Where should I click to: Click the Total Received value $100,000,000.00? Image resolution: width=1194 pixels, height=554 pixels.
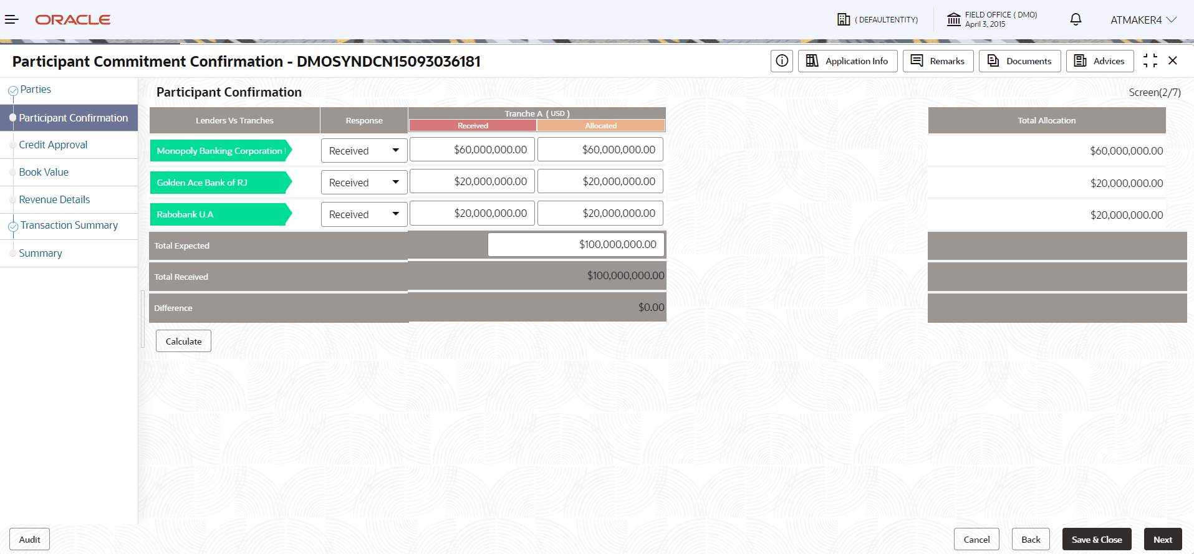tap(625, 275)
